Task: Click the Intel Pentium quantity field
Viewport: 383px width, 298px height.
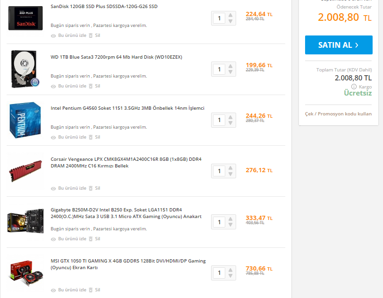Action: (x=219, y=120)
